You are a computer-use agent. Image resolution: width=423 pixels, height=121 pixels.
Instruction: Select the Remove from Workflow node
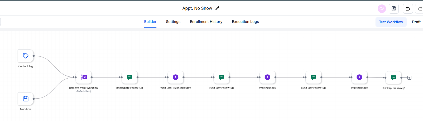pos(84,77)
